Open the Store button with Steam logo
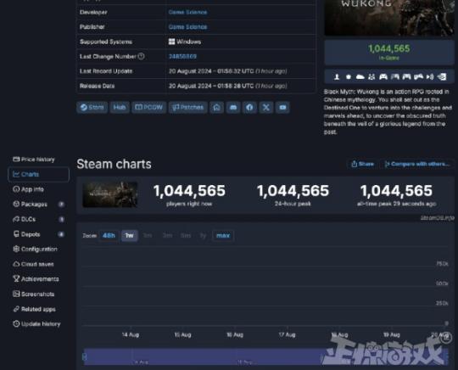Screen dimensions: 458x370 92,107
